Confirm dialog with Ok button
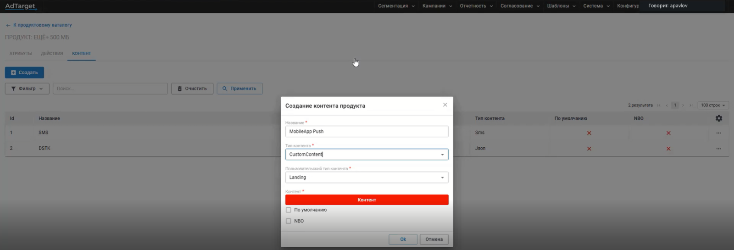 coord(403,239)
